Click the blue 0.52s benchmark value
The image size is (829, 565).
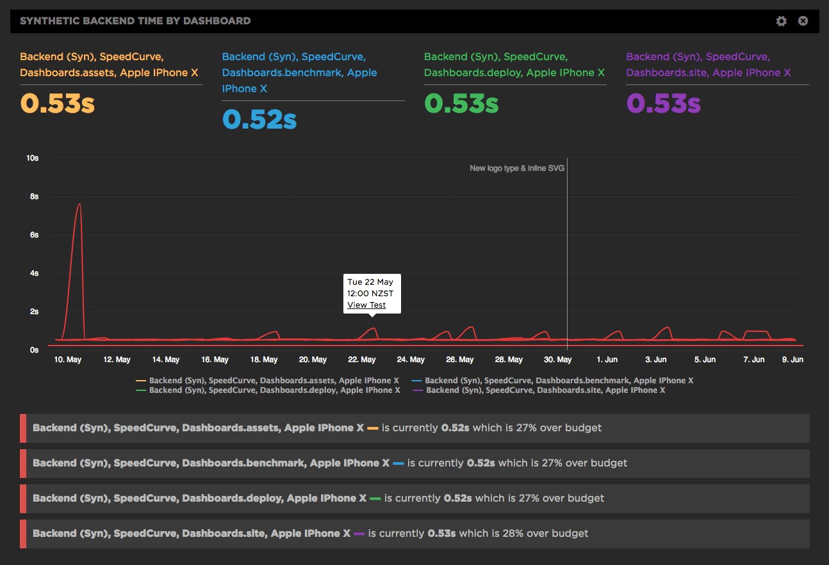pyautogui.click(x=259, y=119)
